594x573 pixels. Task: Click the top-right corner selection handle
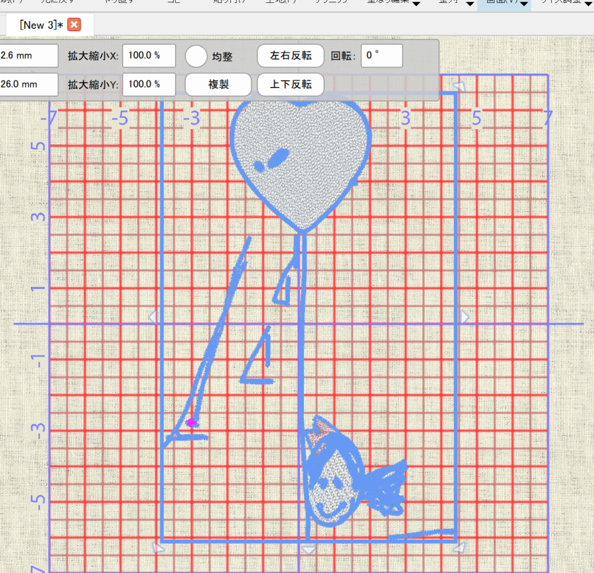[459, 86]
